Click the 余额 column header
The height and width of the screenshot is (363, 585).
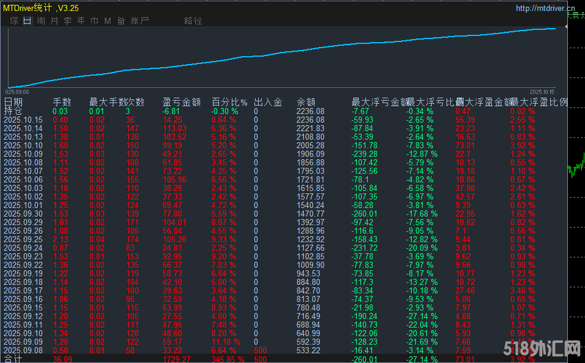(x=306, y=102)
